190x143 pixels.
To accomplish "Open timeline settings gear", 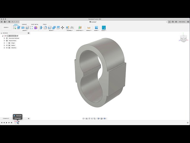I will pos(188,123).
